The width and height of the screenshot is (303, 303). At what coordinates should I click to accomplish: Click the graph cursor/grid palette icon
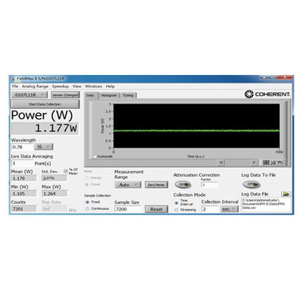coord(266,163)
